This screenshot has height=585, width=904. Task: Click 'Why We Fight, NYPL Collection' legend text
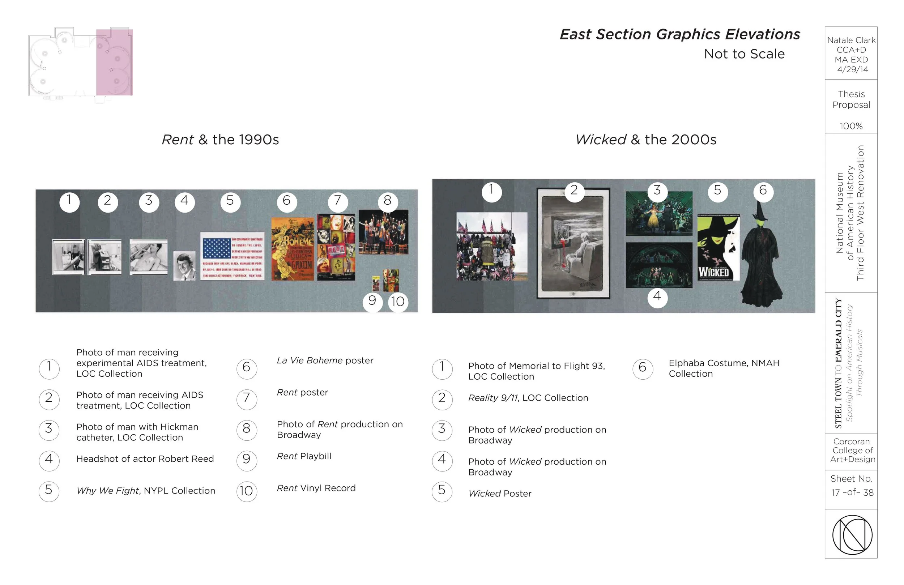pyautogui.click(x=146, y=491)
